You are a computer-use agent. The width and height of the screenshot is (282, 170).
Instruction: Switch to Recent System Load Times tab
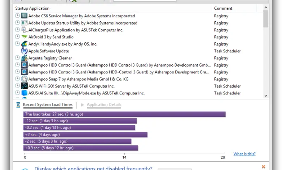[48, 105]
